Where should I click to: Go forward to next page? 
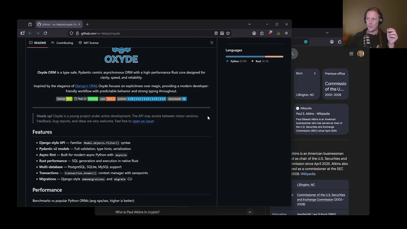pyautogui.click(x=38, y=33)
